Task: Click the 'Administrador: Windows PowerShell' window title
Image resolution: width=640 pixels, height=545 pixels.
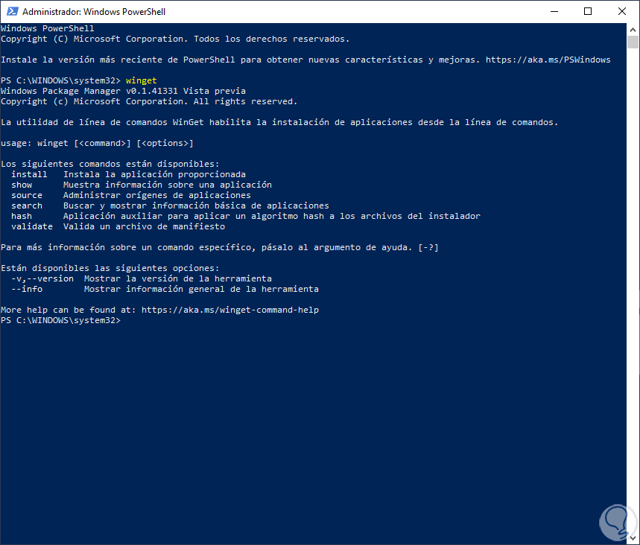Action: [x=93, y=12]
